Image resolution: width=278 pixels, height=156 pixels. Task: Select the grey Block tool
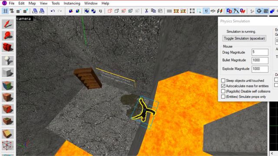coord(8,72)
